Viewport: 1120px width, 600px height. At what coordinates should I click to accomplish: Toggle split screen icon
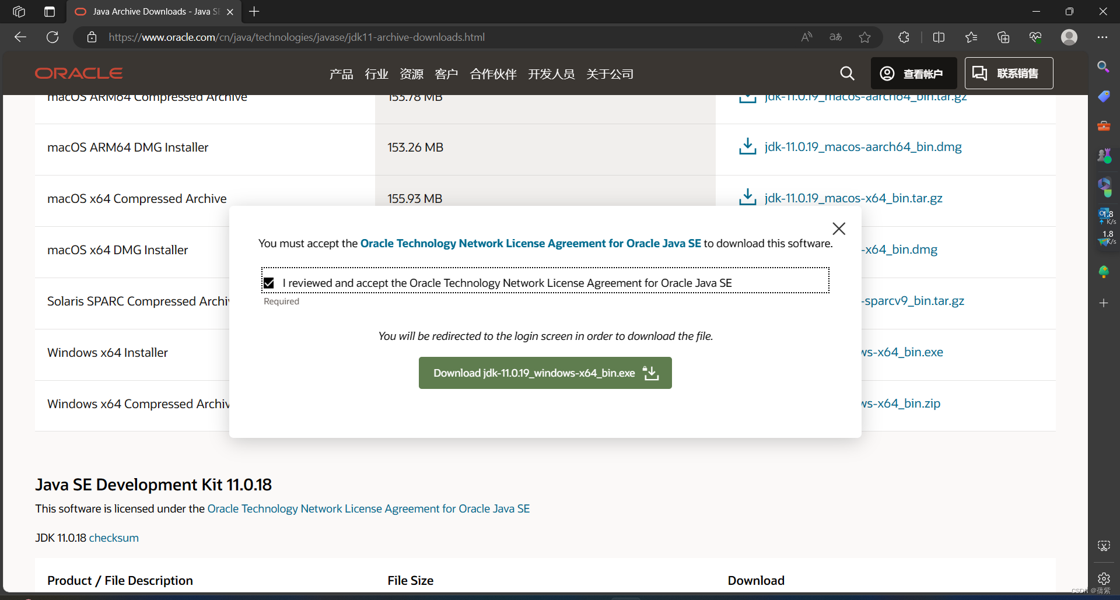point(939,37)
